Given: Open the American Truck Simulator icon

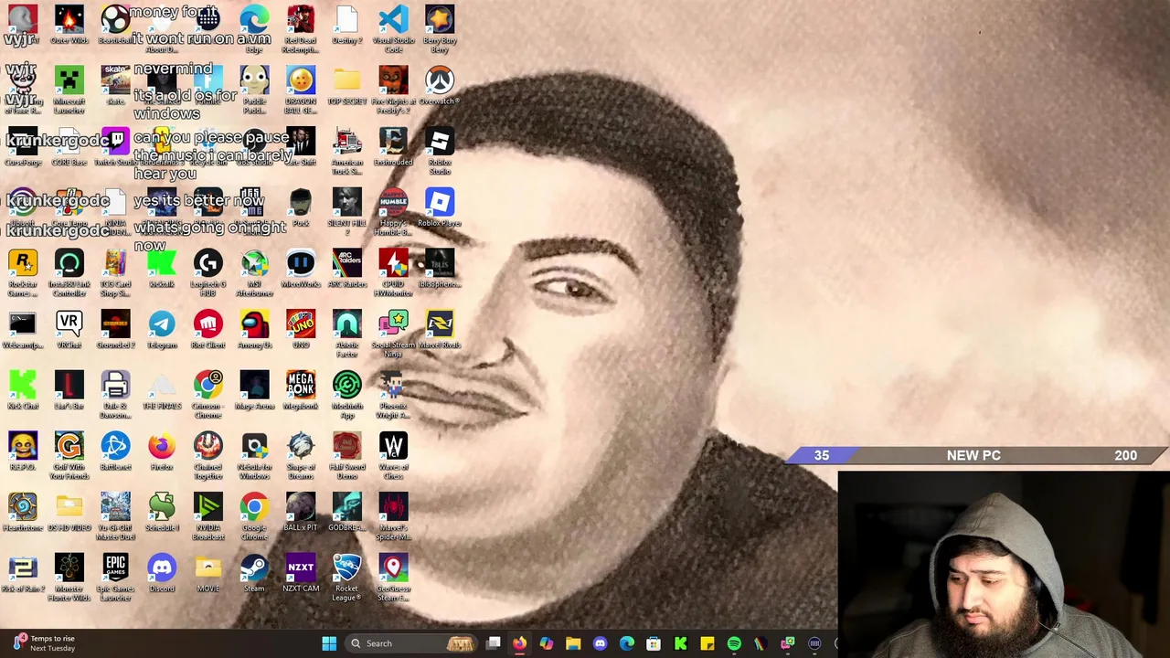Looking at the screenshot, I should coord(346,150).
